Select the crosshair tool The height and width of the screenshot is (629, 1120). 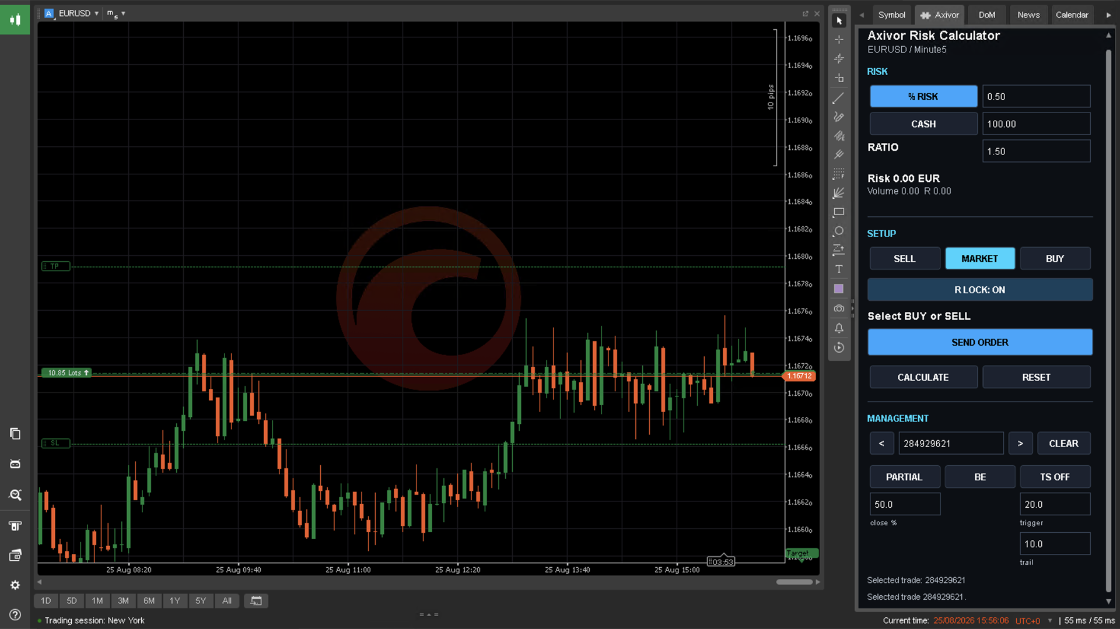point(839,40)
